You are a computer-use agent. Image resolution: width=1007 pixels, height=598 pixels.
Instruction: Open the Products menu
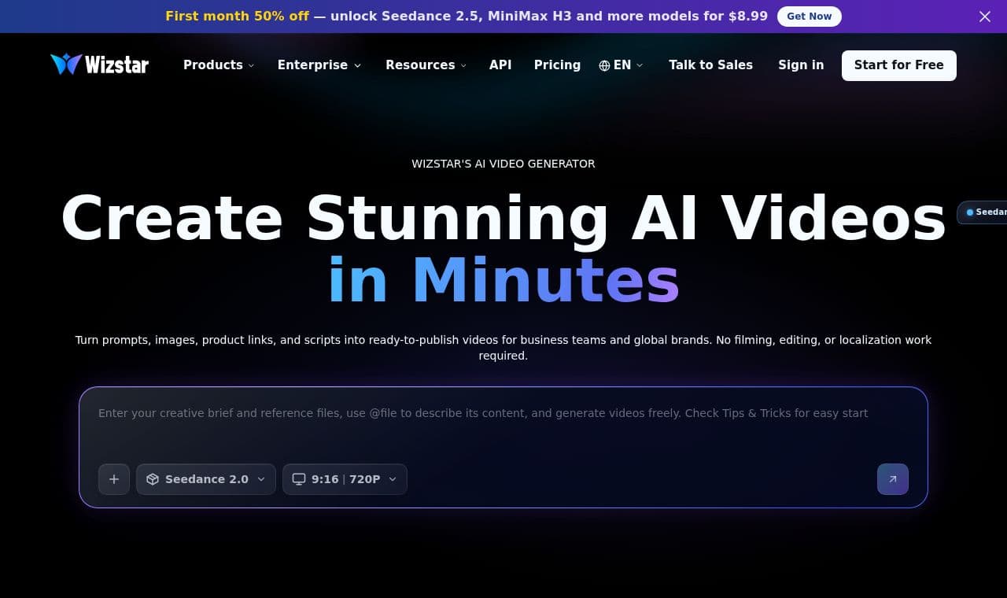(219, 65)
